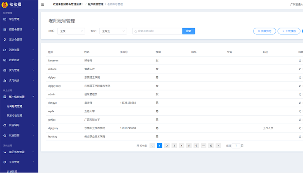Screen dimensions: 303x173
Task: Edit the admin account row
Action: pyautogui.click(x=300, y=95)
